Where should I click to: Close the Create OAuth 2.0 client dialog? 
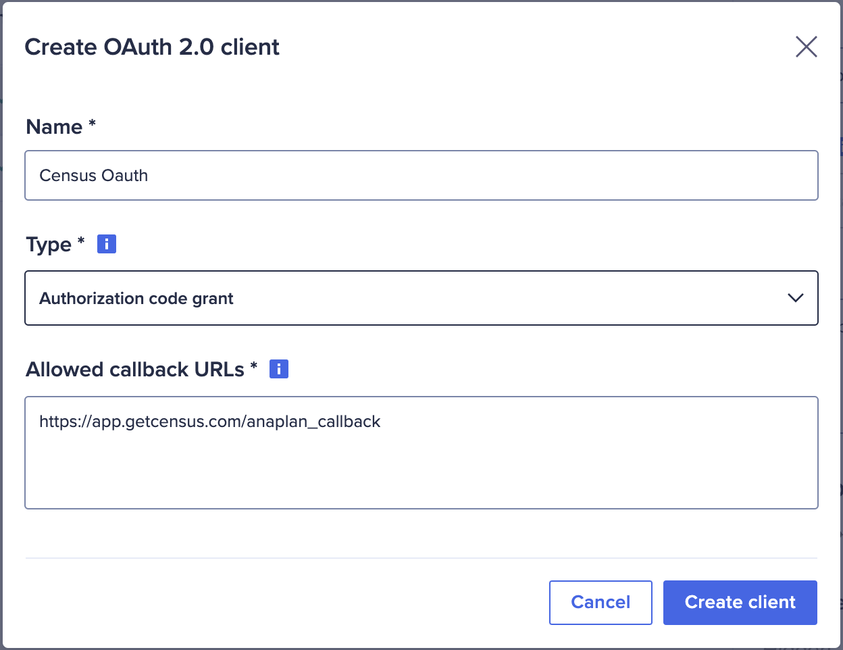coord(806,47)
